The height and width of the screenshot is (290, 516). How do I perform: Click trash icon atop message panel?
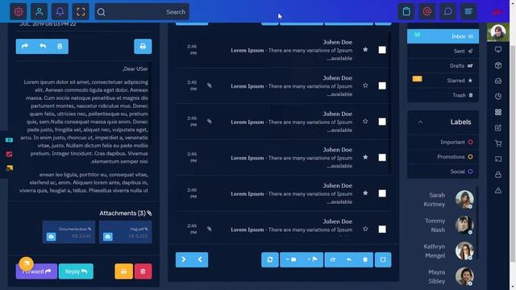(60, 47)
